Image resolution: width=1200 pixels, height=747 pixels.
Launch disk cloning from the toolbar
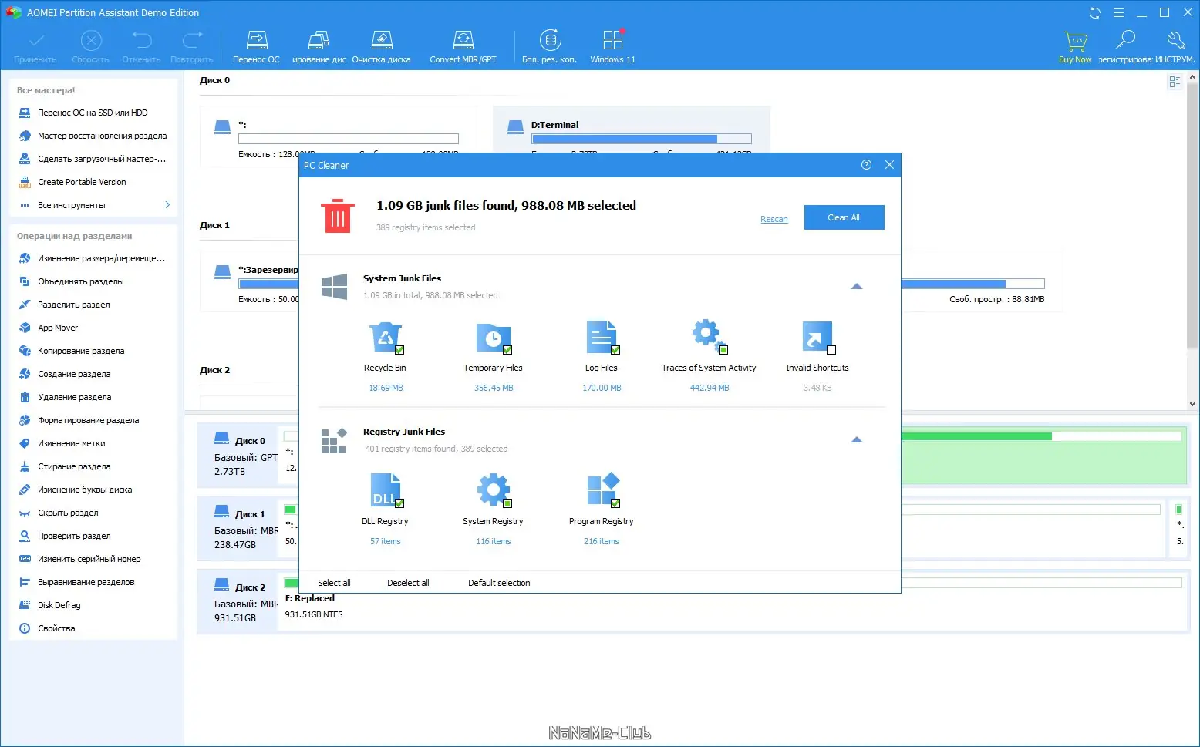point(319,47)
